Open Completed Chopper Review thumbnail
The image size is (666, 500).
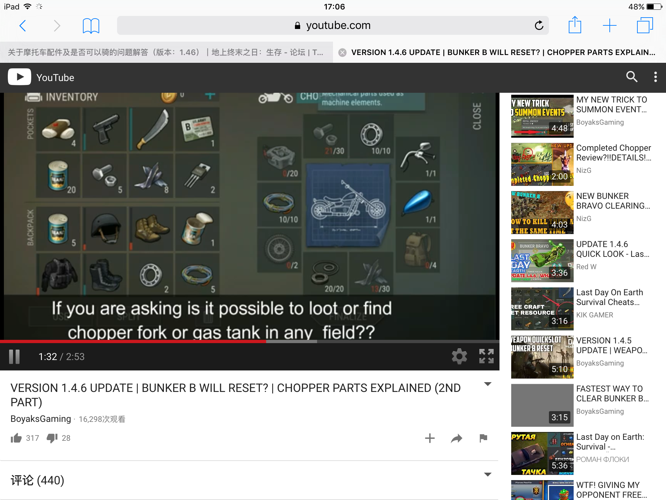[542, 164]
